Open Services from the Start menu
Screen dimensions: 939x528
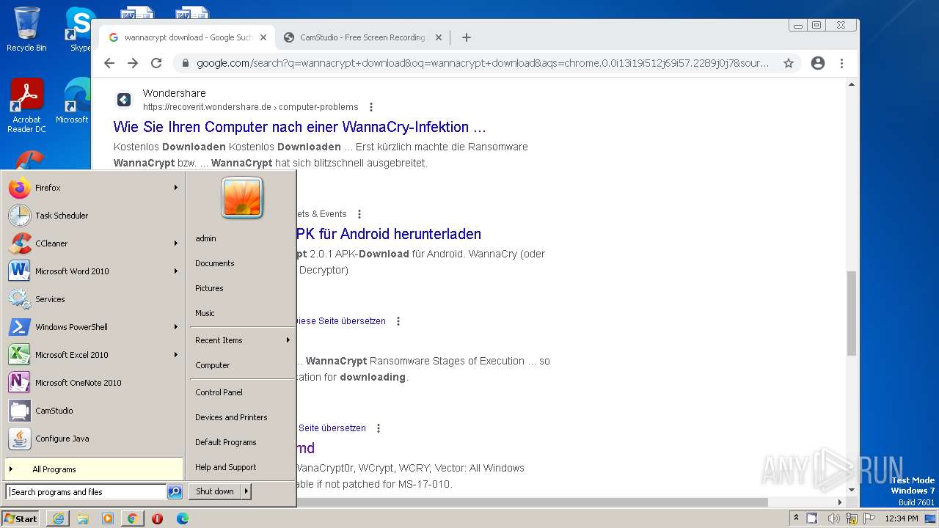[x=94, y=299]
